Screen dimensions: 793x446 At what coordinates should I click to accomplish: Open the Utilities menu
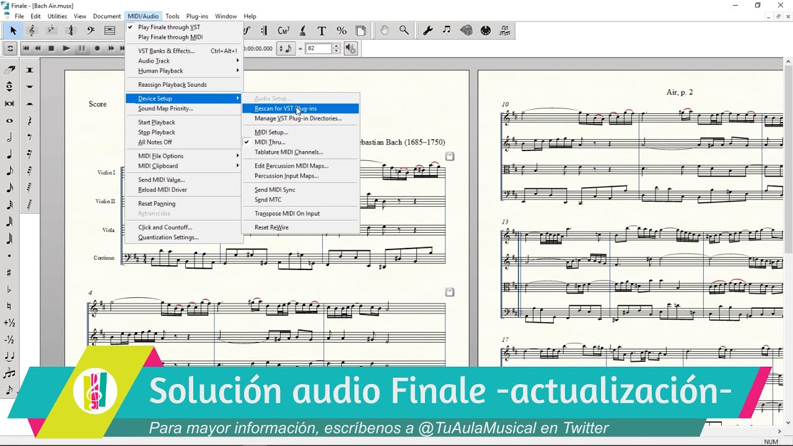(57, 16)
